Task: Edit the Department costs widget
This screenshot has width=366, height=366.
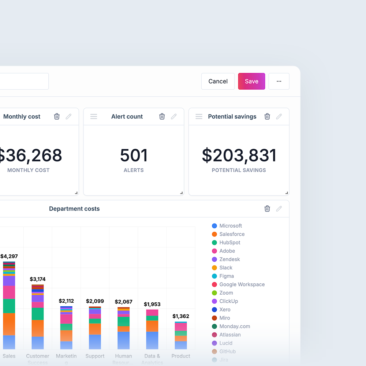Action: pyautogui.click(x=279, y=209)
